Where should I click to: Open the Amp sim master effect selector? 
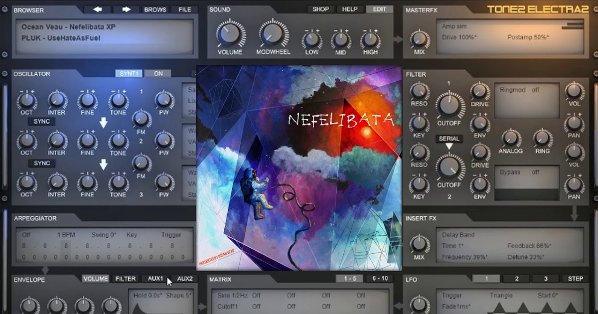coord(454,26)
